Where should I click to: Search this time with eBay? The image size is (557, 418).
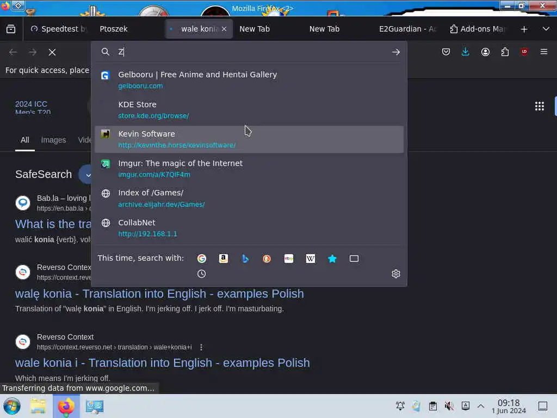click(x=289, y=259)
